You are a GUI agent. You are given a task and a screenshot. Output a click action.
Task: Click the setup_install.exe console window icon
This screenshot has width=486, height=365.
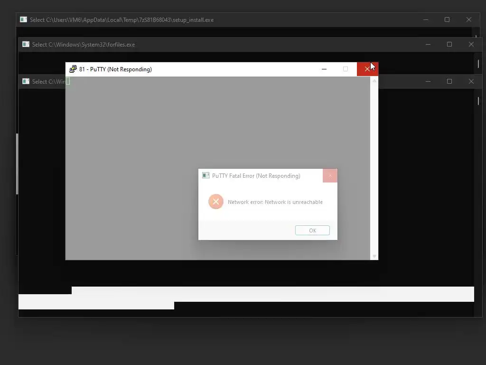pyautogui.click(x=24, y=19)
